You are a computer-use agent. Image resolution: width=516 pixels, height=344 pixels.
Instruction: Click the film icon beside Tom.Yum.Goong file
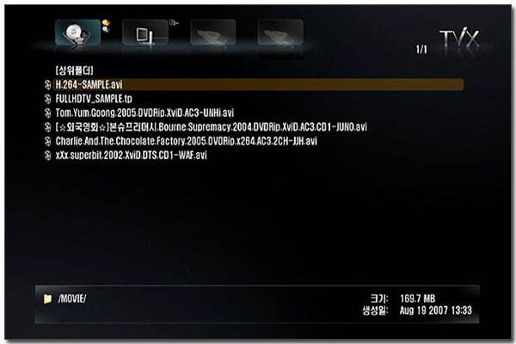47,113
